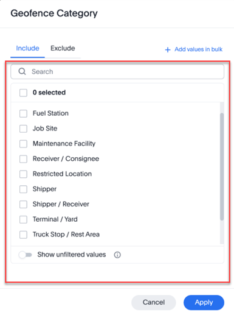
Task: Enable the Restricted Location checkbox
Action: point(23,174)
